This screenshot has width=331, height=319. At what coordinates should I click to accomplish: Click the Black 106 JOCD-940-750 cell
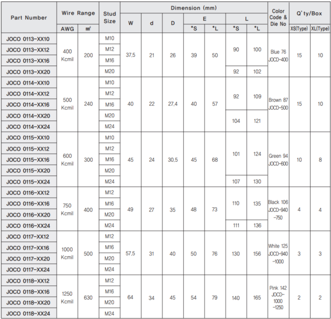[278, 210]
